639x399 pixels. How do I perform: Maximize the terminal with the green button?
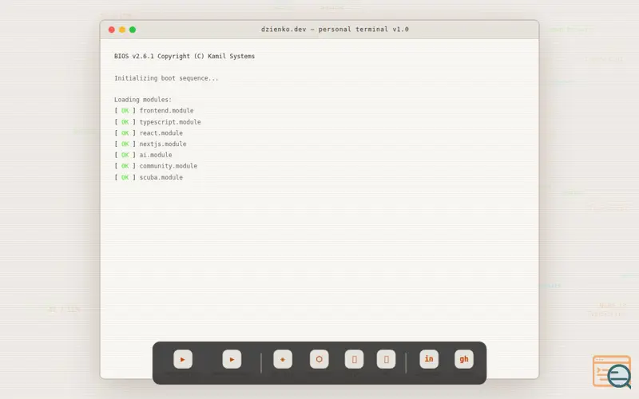(x=133, y=30)
